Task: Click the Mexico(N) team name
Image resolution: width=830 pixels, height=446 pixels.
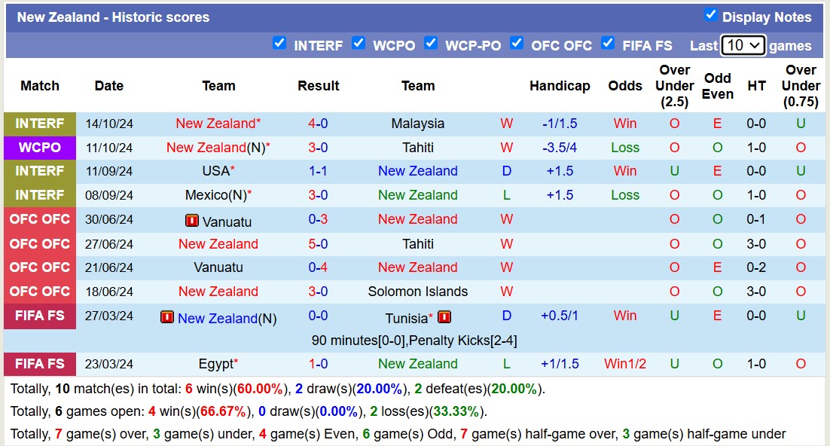Action: 215,195
